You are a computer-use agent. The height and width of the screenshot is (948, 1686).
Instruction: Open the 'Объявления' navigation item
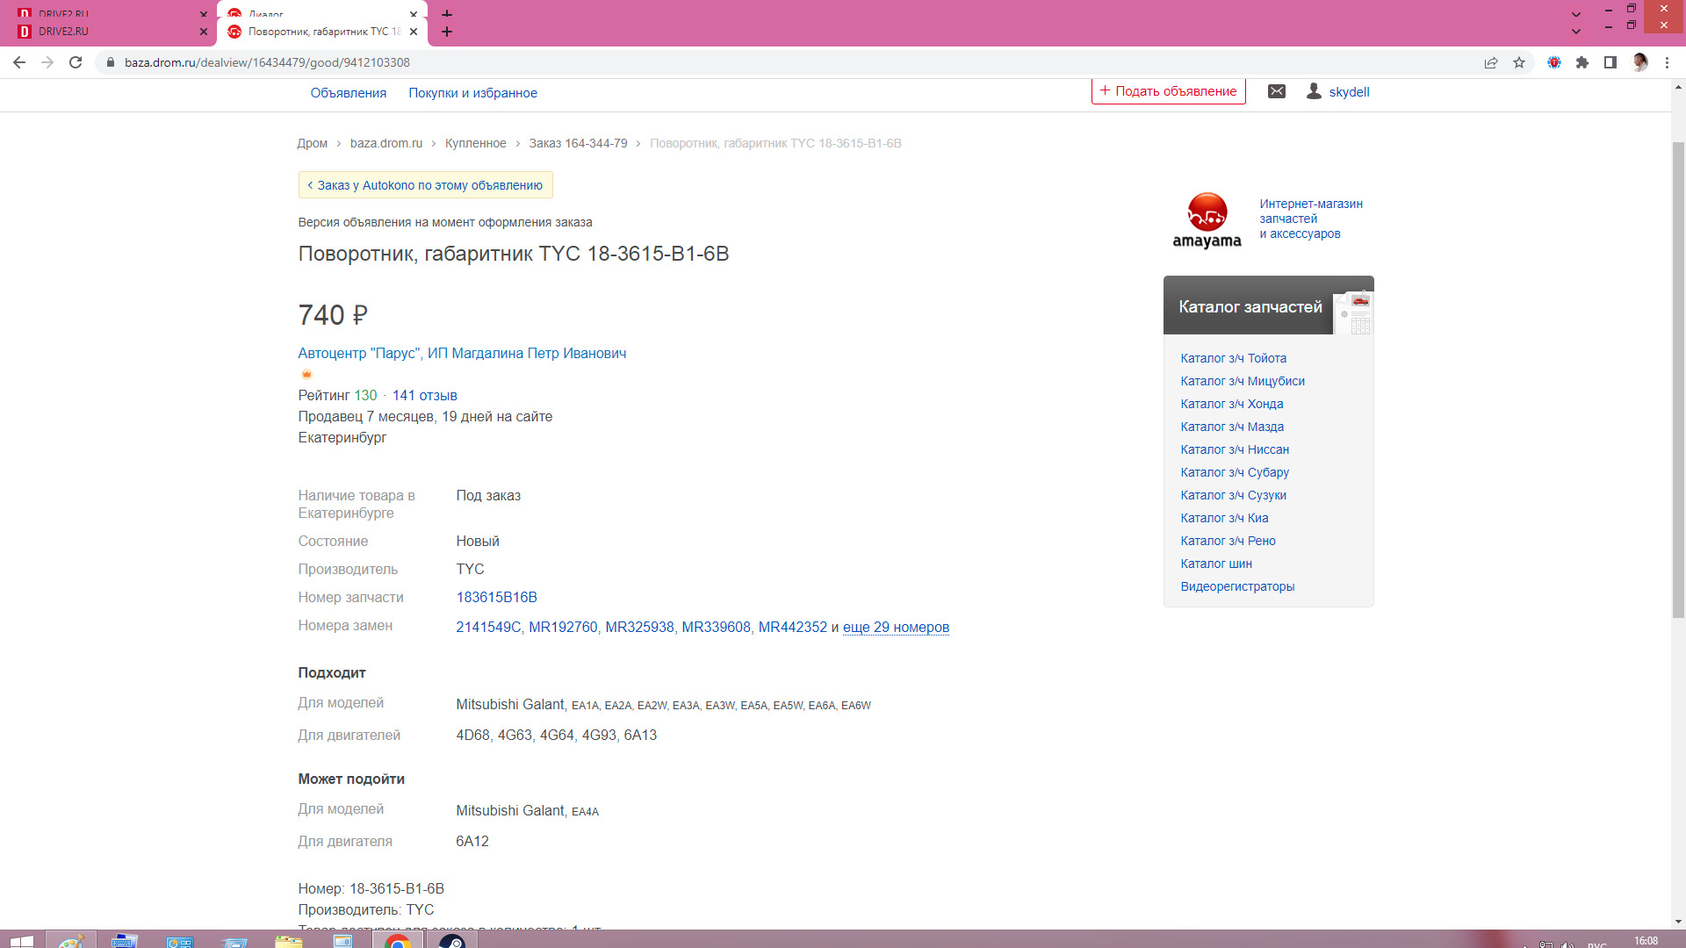(x=348, y=93)
